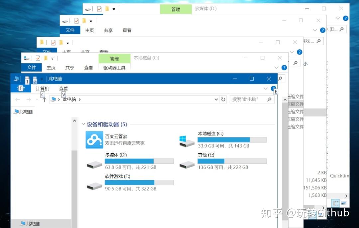Click the back navigation arrow
Viewport: 359px width, 228px height.
click(18, 99)
